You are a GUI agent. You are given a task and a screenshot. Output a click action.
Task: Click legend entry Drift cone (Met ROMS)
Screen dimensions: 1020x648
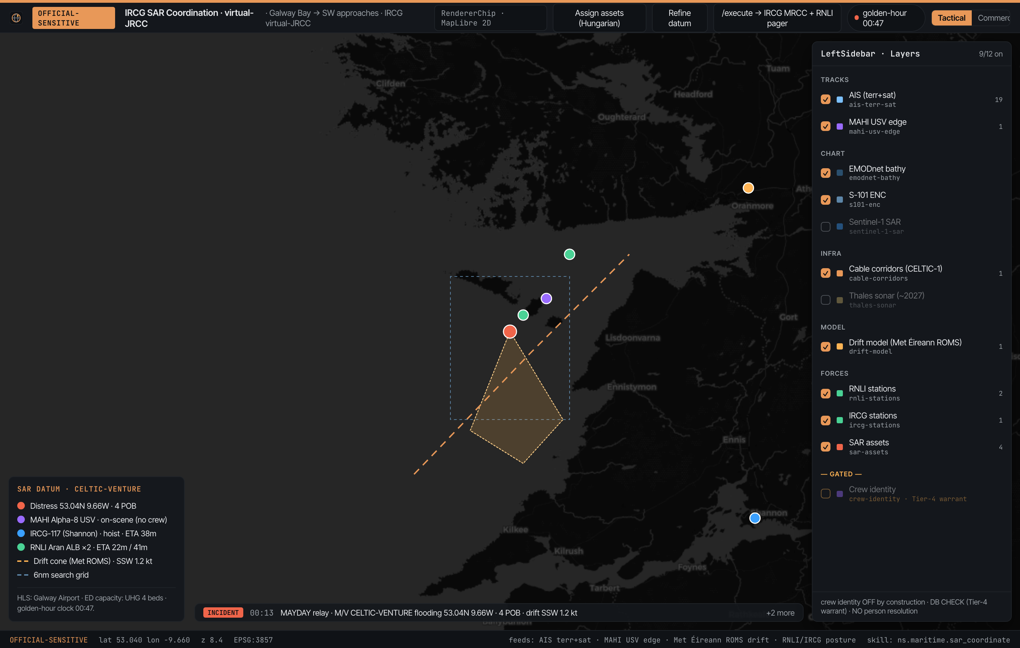pyautogui.click(x=84, y=561)
